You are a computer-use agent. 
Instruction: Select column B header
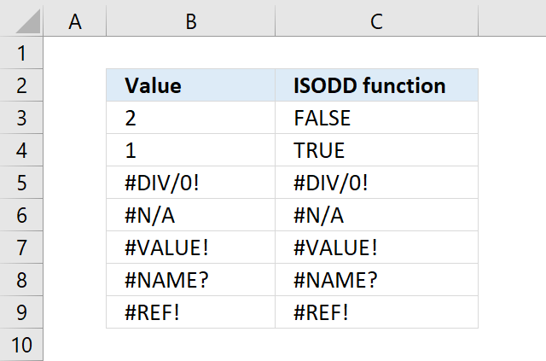coord(191,20)
